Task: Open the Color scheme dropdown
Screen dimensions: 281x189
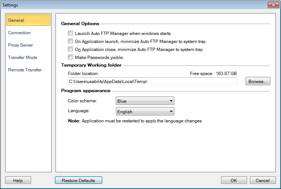Action: coord(145,101)
